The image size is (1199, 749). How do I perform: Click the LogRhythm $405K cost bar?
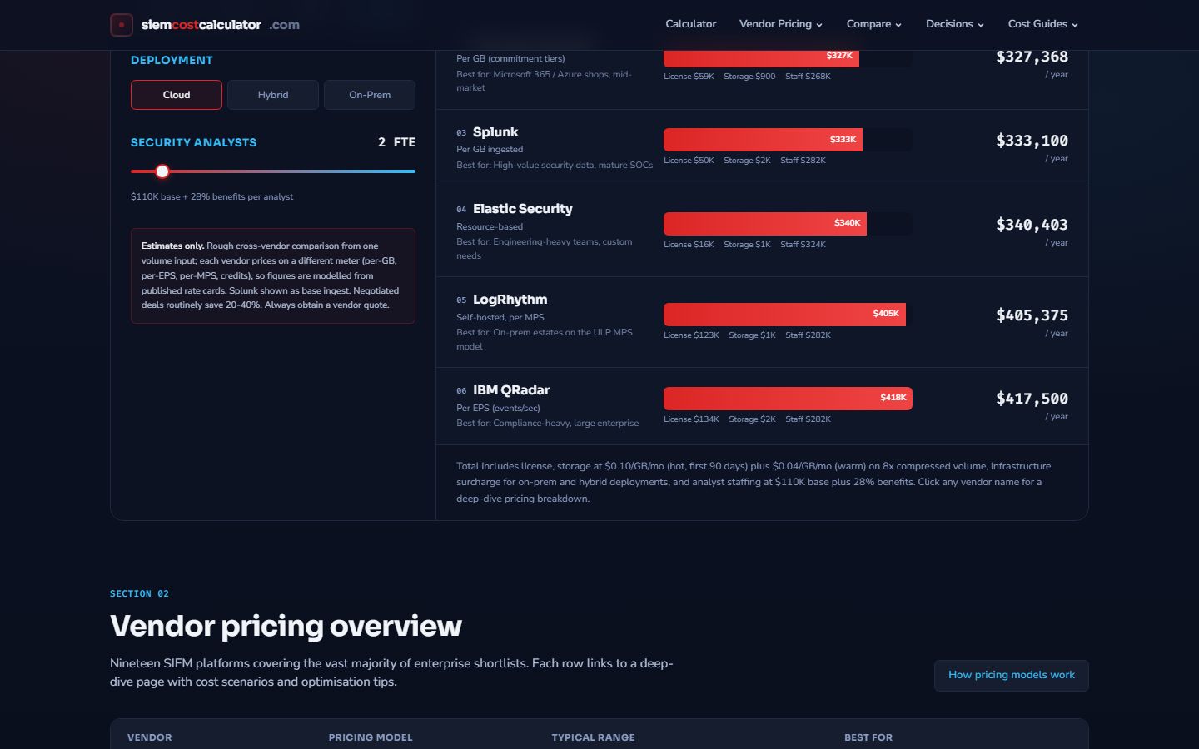click(x=784, y=315)
